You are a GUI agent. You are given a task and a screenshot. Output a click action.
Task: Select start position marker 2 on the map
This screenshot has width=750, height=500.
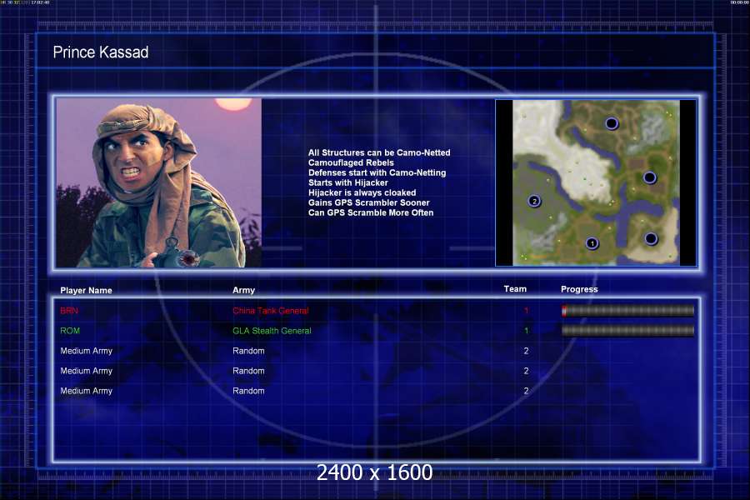coord(534,201)
